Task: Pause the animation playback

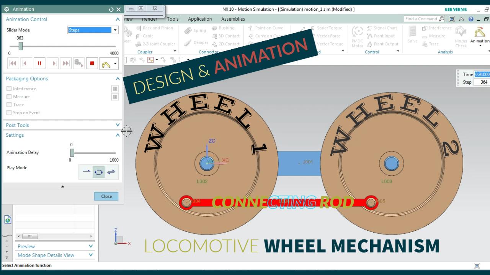Action: 39,63
